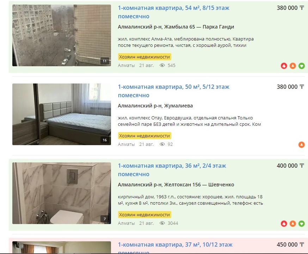View the bedroom photo thumbnail

[x=61, y=114]
